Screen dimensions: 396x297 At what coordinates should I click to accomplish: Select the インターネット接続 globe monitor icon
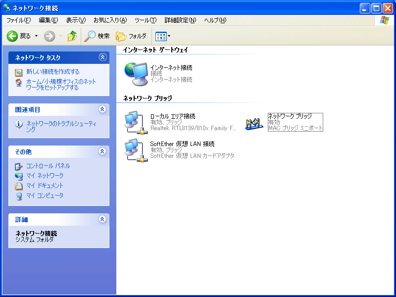[x=136, y=74]
